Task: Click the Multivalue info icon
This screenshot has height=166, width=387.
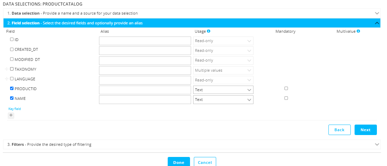Action: (358, 31)
